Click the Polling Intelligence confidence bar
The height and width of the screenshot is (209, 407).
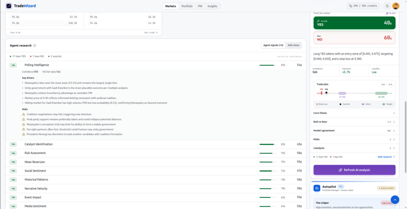[x=268, y=65]
